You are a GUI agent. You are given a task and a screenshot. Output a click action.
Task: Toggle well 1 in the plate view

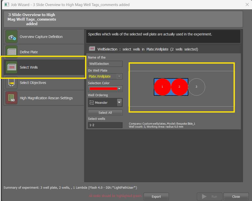pos(162,87)
